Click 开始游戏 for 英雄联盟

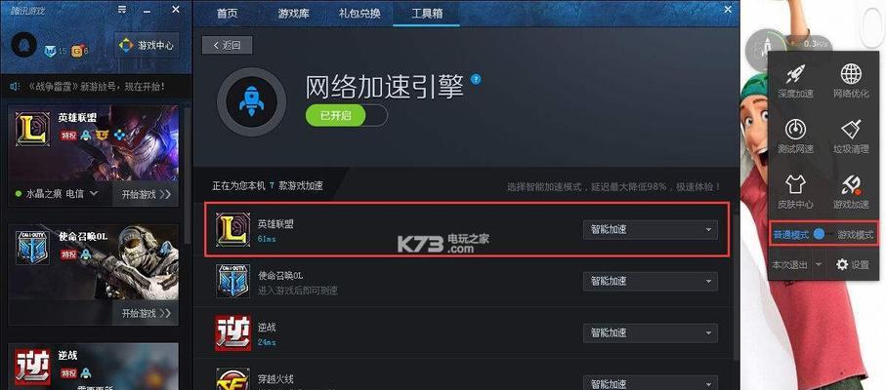pos(146,194)
